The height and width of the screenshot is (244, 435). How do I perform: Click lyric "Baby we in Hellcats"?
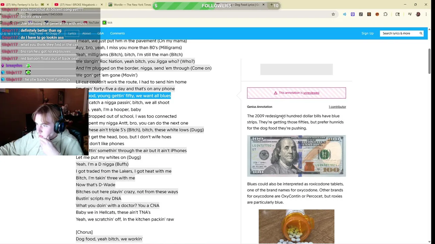(113, 212)
